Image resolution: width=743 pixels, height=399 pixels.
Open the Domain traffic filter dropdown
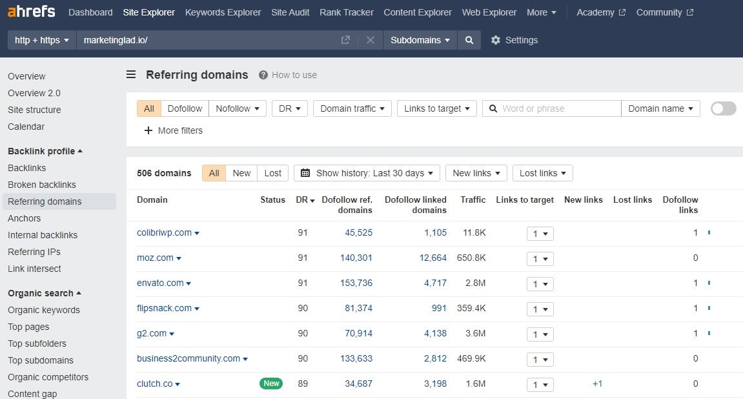click(x=352, y=108)
